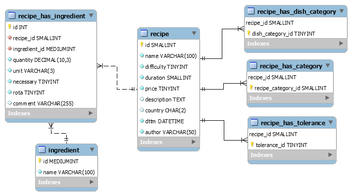
Task: Select the ingredient table title
Action: [x=64, y=150]
